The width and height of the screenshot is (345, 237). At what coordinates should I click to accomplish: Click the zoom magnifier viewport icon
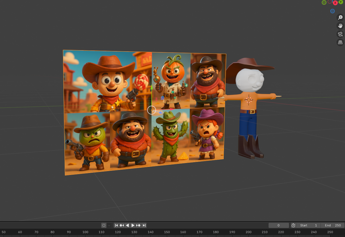[x=340, y=18]
